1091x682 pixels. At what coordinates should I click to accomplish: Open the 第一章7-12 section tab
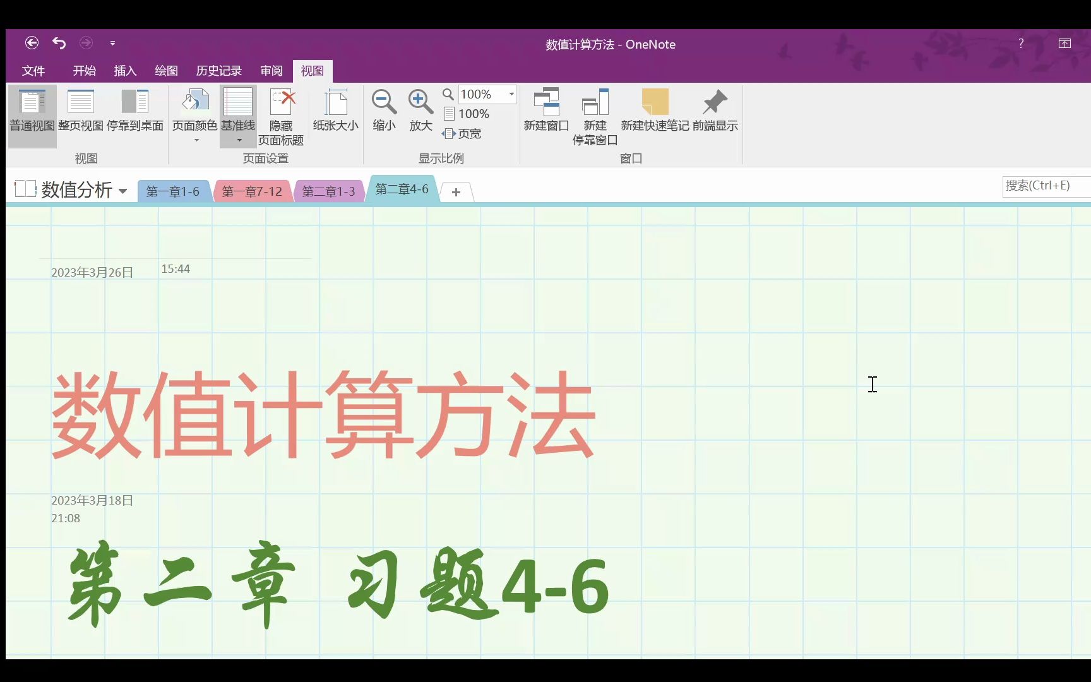click(x=252, y=191)
